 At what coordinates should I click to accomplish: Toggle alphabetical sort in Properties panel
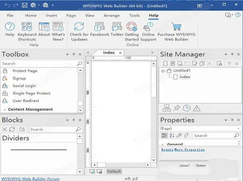click(171, 136)
